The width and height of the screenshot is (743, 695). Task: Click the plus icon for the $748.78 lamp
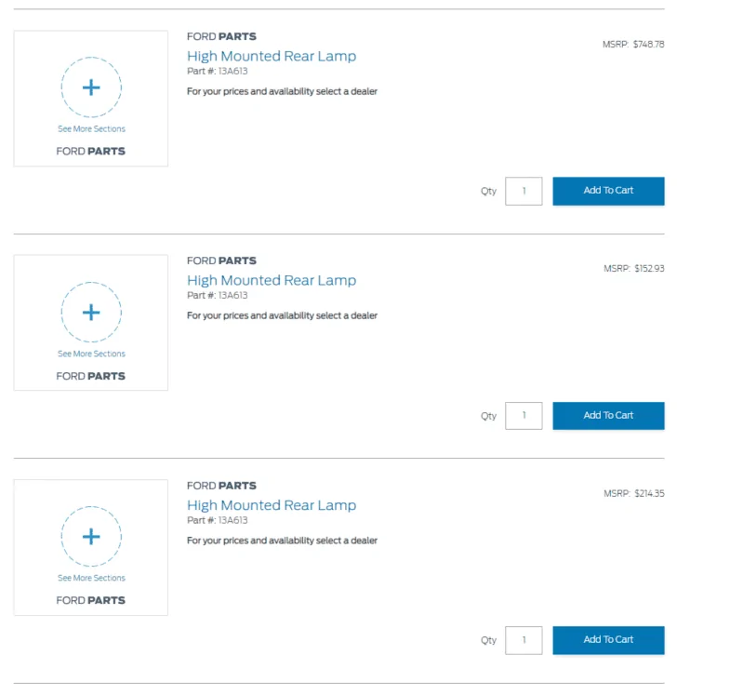tap(91, 87)
